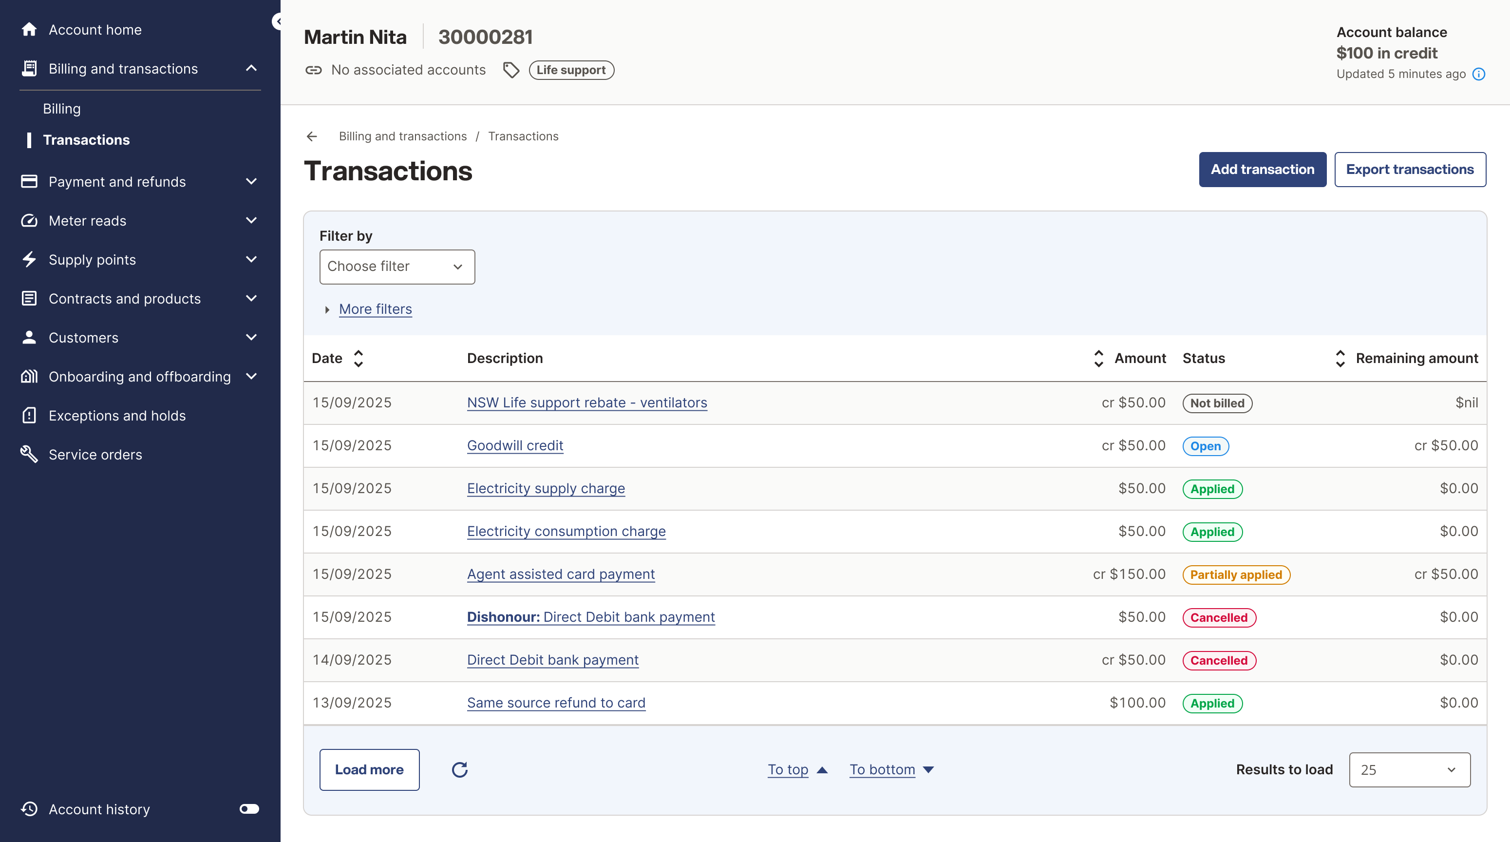Viewport: 1510px width, 842px height.
Task: Open Account history in the sidebar
Action: (x=99, y=809)
